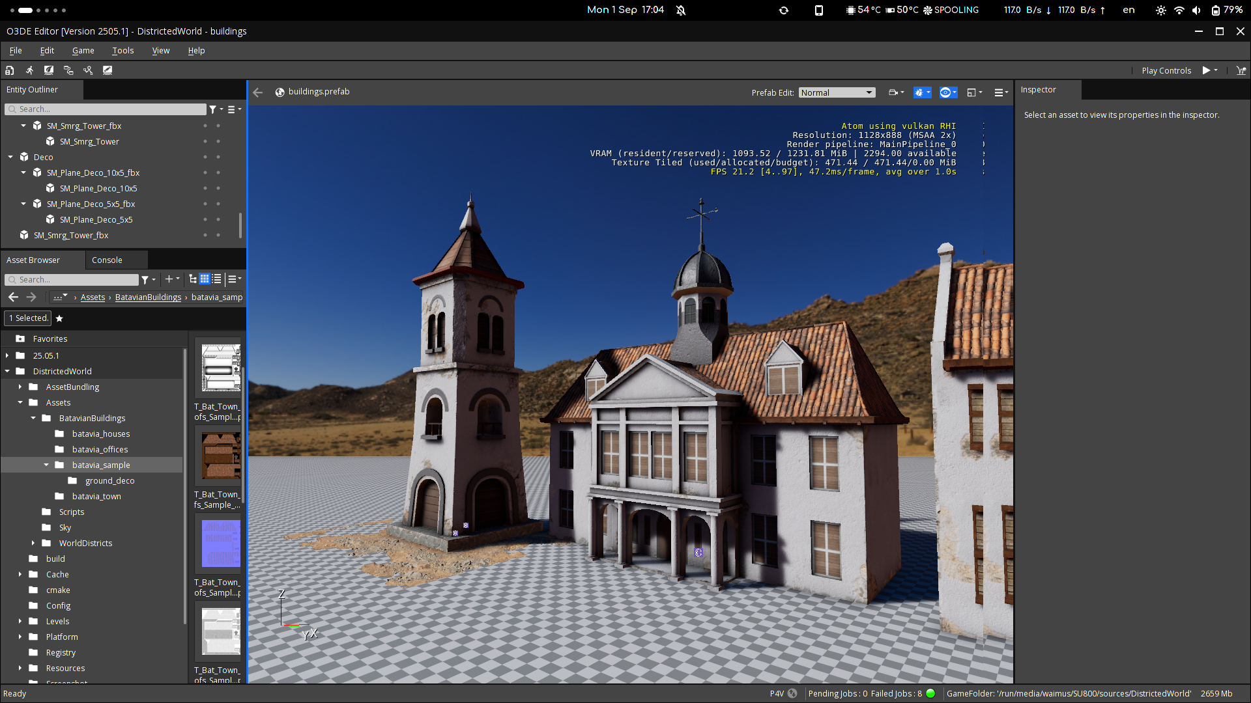Open the Tools menu
Screen dimensions: 1251x703
coord(122,51)
